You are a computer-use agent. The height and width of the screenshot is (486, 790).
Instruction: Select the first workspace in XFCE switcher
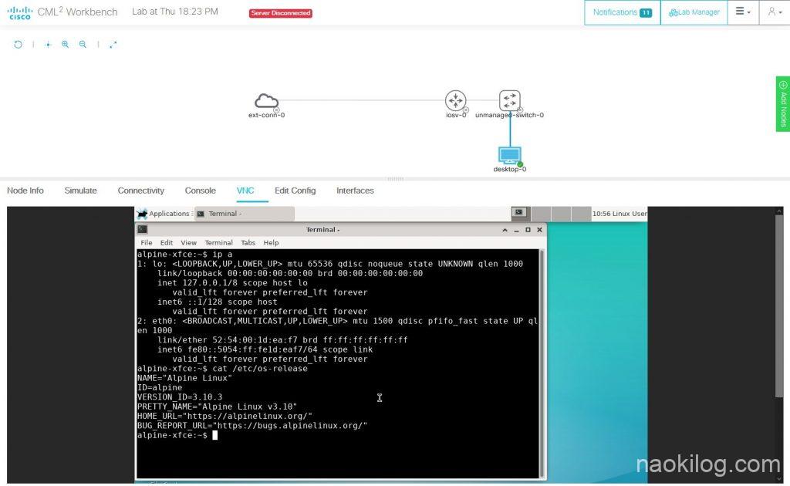pyautogui.click(x=521, y=213)
